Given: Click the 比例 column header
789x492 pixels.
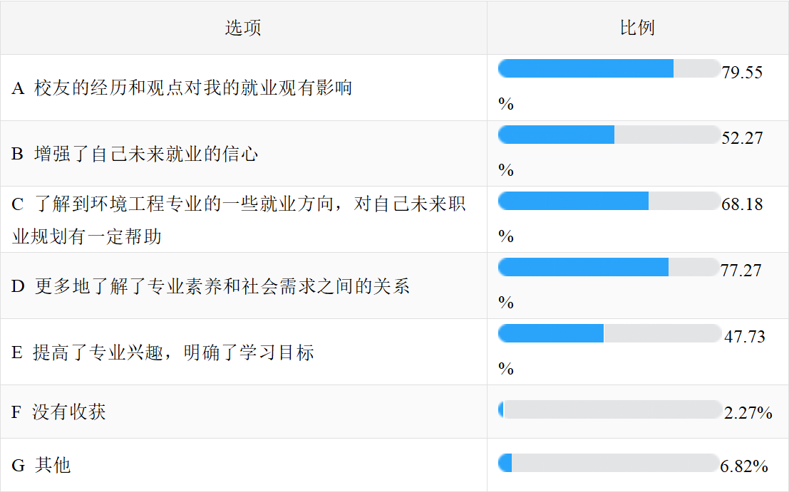Looking at the screenshot, I should [x=637, y=28].
